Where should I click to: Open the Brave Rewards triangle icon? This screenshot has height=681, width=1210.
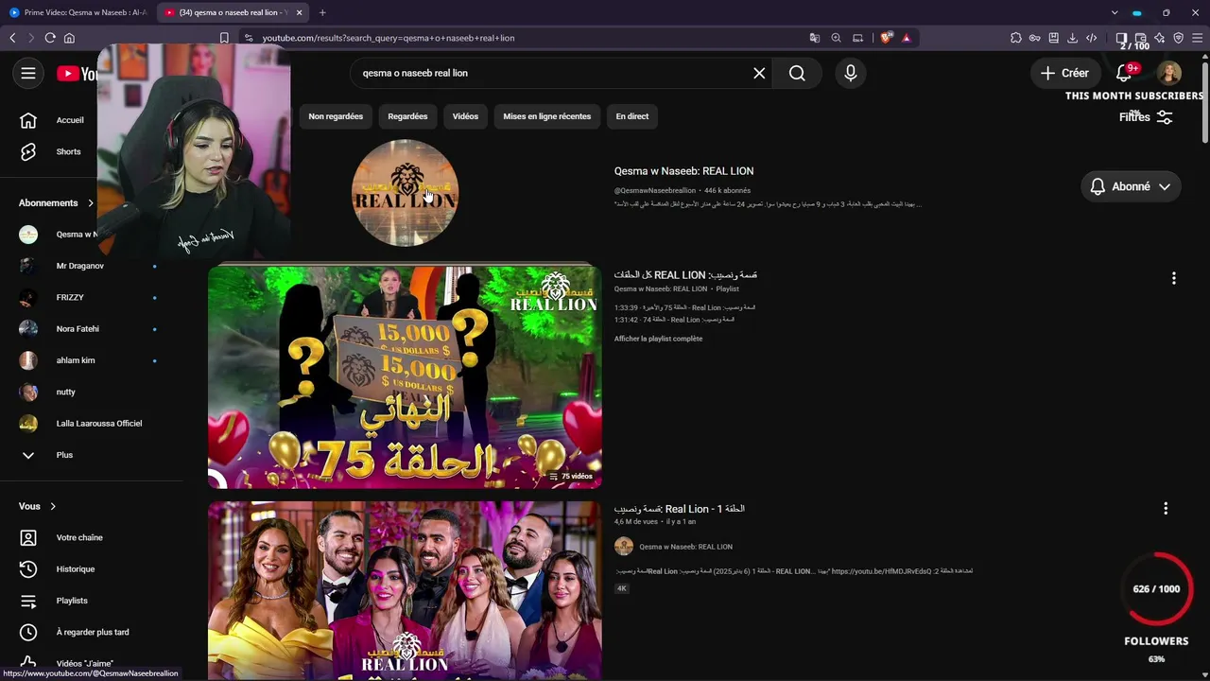[907, 38]
